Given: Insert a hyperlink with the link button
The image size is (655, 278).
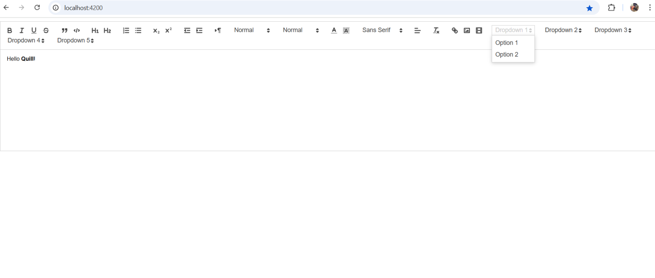Looking at the screenshot, I should 455,30.
